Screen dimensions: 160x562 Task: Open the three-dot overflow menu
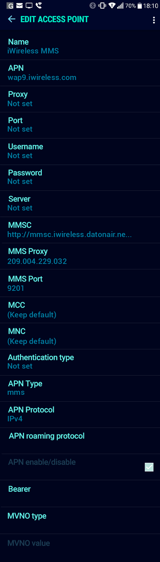point(154,20)
